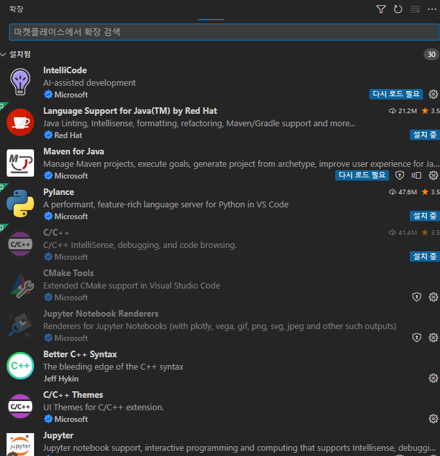Click 'UI Themes for C/C++ extension.' text
The width and height of the screenshot is (440, 456).
point(103,408)
